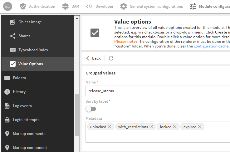Toggle the Sort by label switch

[x=91, y=109]
